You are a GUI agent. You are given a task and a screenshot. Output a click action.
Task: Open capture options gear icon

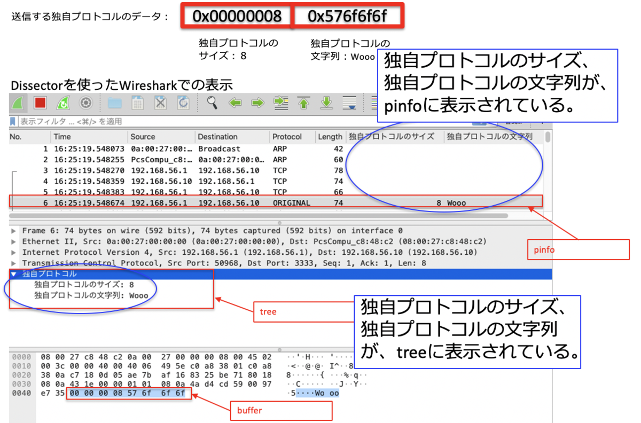click(x=86, y=103)
